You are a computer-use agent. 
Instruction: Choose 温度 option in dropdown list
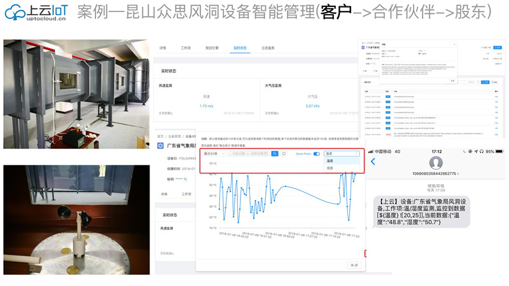tap(330, 161)
